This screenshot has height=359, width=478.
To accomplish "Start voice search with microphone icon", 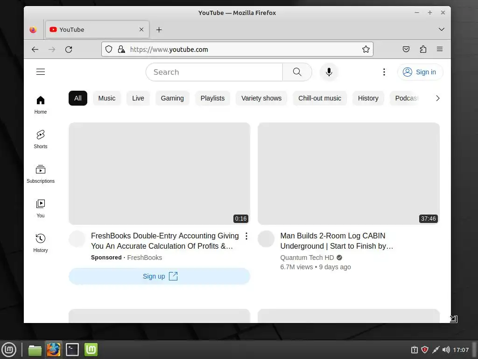I will pyautogui.click(x=329, y=72).
